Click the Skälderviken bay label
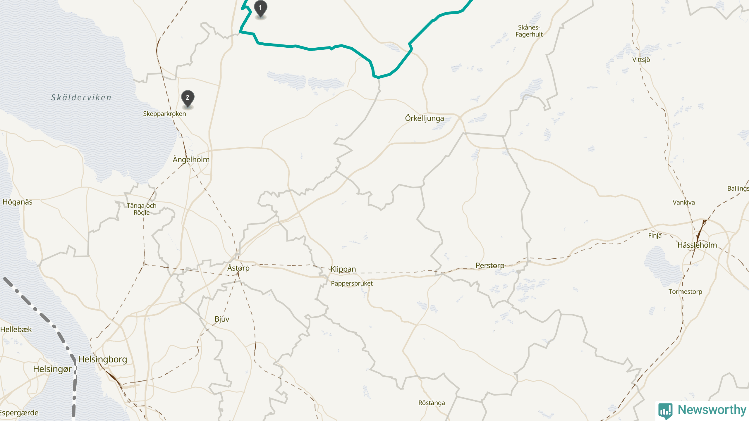 [x=81, y=97]
